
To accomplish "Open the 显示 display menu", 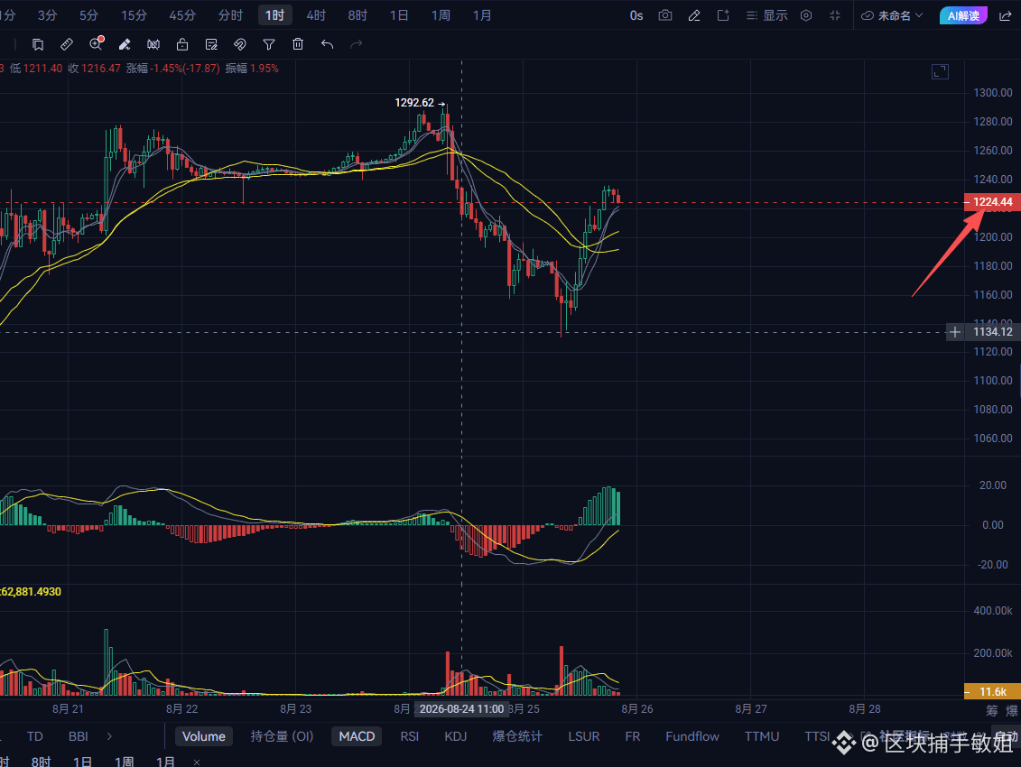I will 767,15.
